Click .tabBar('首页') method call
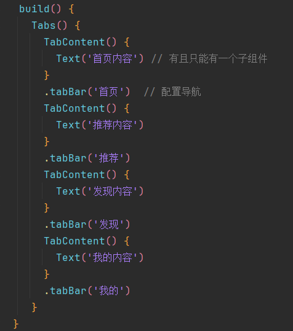Image resolution: width=293 pixels, height=331 pixels. tap(87, 92)
